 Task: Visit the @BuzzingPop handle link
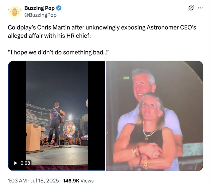point(40,15)
